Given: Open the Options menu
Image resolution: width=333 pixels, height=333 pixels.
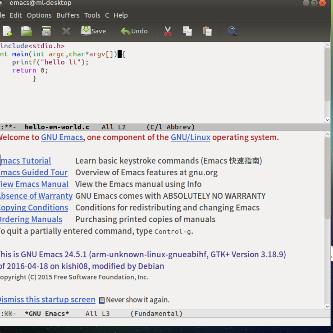Looking at the screenshot, I should (x=39, y=15).
